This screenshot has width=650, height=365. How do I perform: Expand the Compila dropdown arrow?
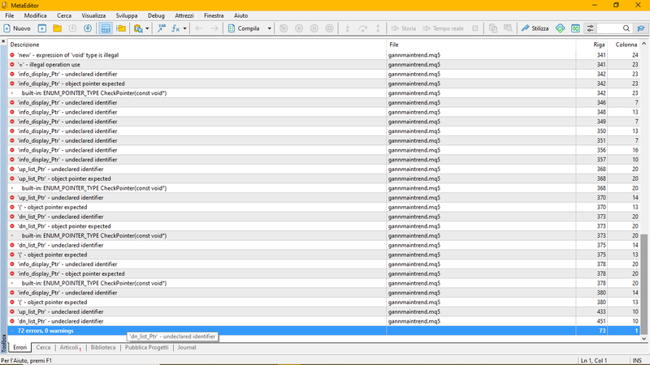click(x=269, y=28)
